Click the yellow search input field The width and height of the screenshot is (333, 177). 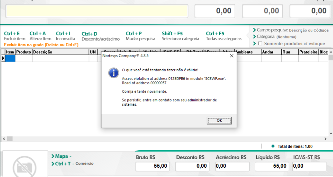pyautogui.click(x=97, y=11)
